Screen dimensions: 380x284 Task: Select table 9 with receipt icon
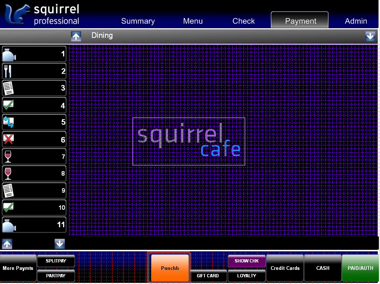click(x=34, y=190)
